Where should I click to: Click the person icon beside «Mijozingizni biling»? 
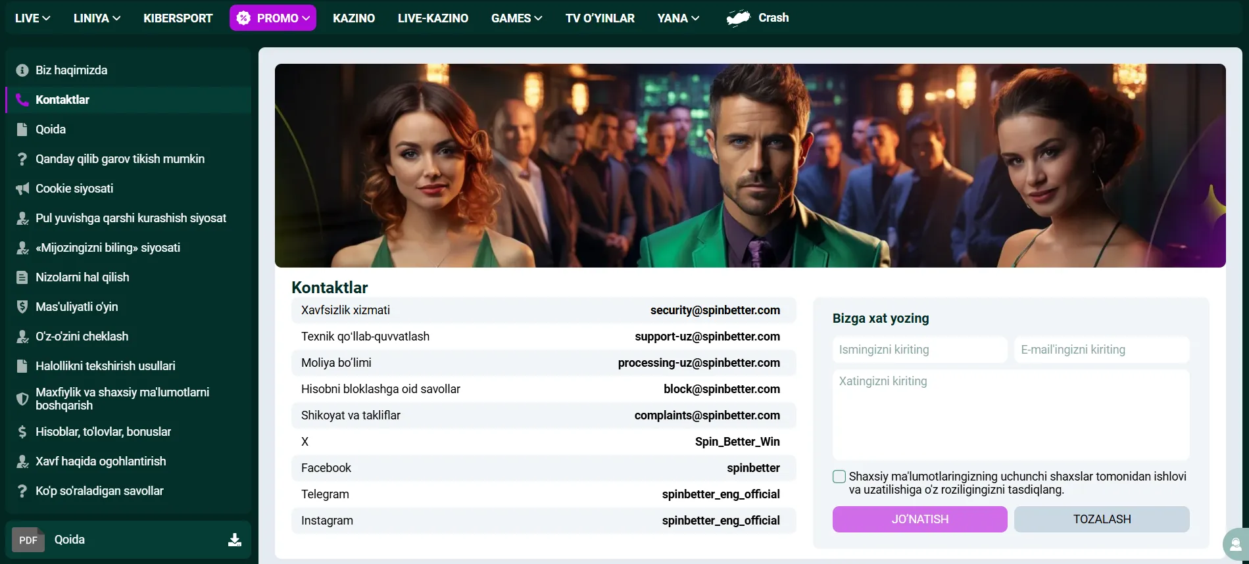(22, 248)
